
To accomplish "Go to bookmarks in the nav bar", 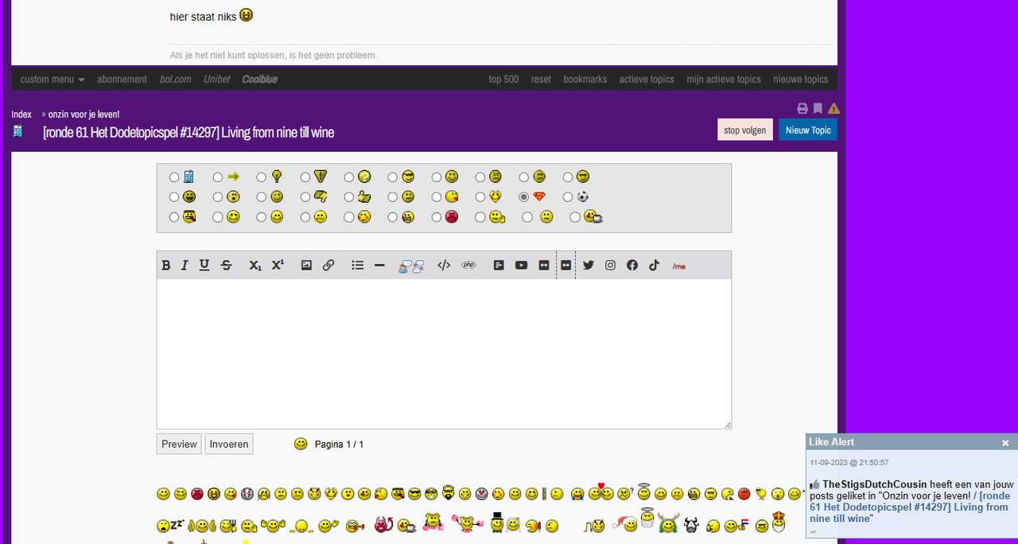I will click(585, 80).
